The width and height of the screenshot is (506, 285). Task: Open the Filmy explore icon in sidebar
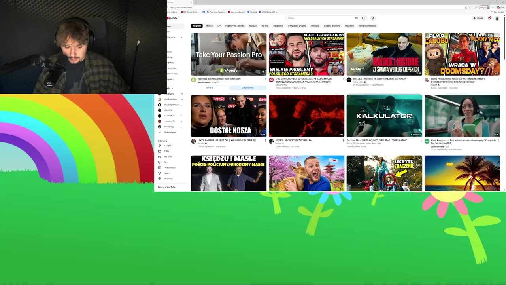tap(160, 151)
